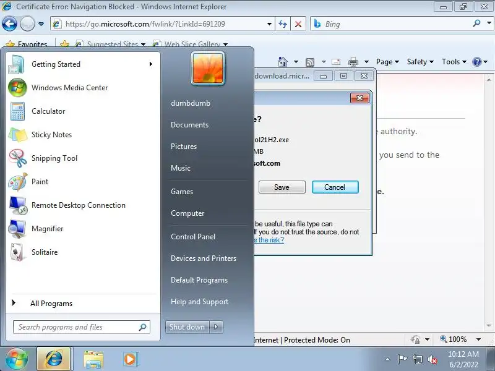Click the blue Help question mark icon
Image resolution: width=495 pixels, height=371 pixels.
[476, 62]
